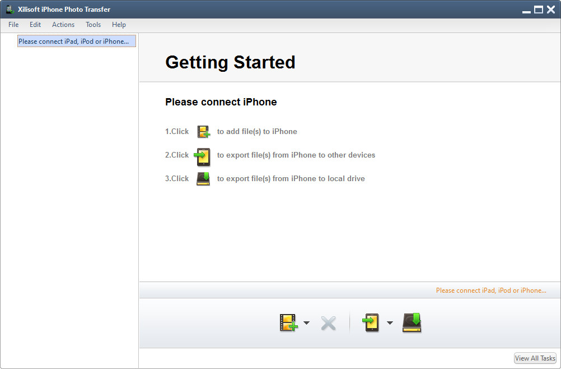Click 'to export file(s) from iPhone to other devices'
The width and height of the screenshot is (561, 369).
(x=296, y=155)
